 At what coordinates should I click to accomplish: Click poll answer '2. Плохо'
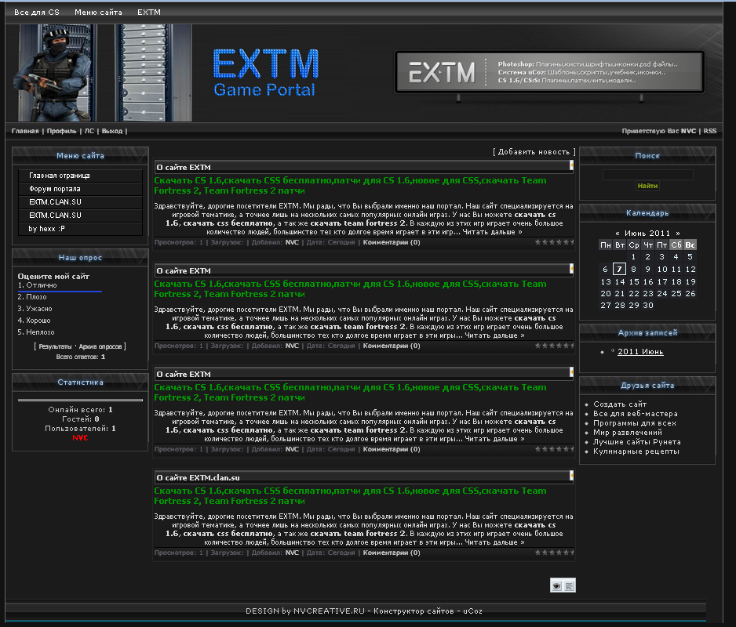point(32,297)
